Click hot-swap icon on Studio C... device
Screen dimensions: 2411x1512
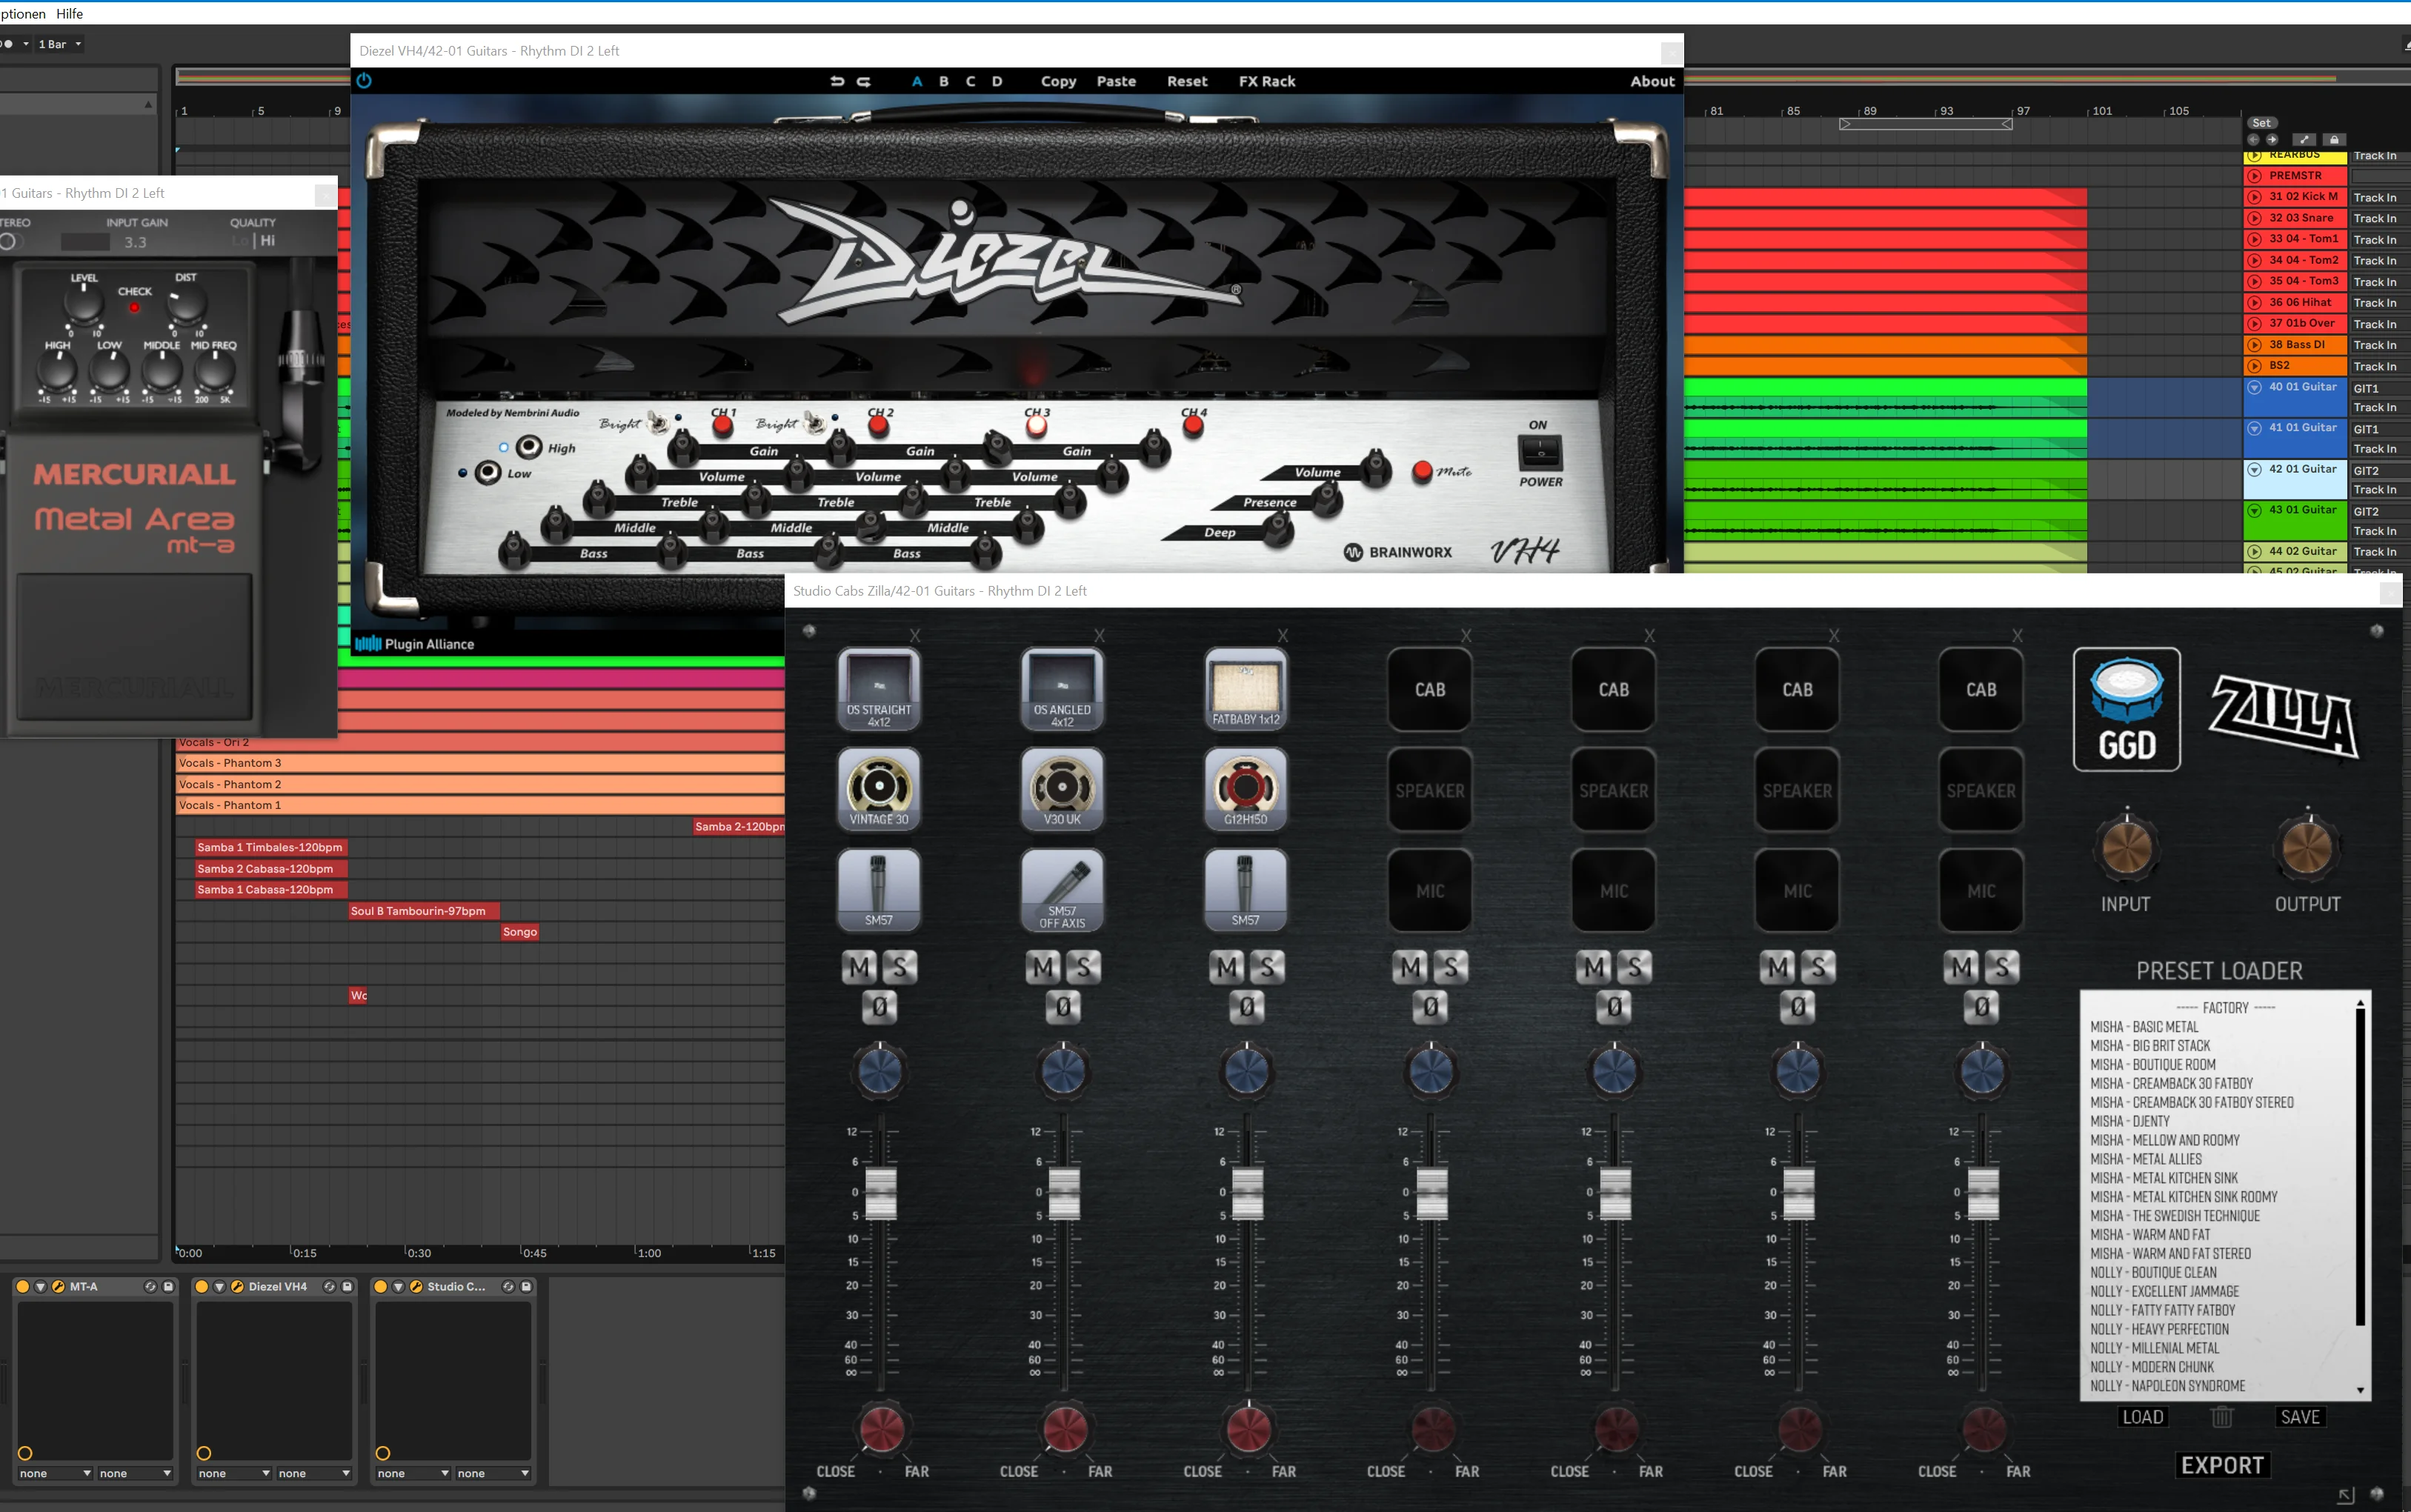click(508, 1286)
